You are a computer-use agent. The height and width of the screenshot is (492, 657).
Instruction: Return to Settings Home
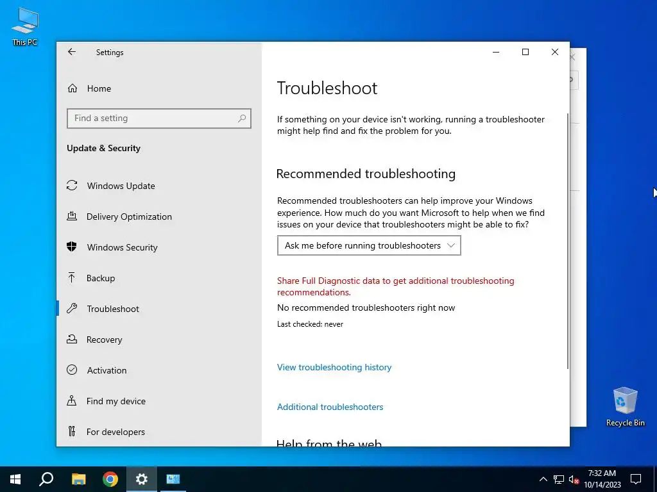(99, 88)
